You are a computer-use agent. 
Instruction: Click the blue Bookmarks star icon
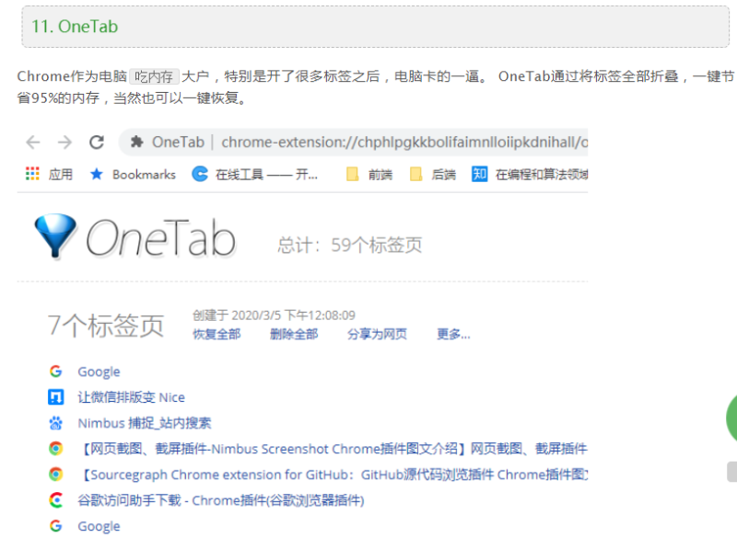pos(97,174)
